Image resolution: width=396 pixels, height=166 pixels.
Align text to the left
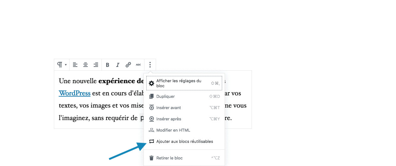click(75, 65)
